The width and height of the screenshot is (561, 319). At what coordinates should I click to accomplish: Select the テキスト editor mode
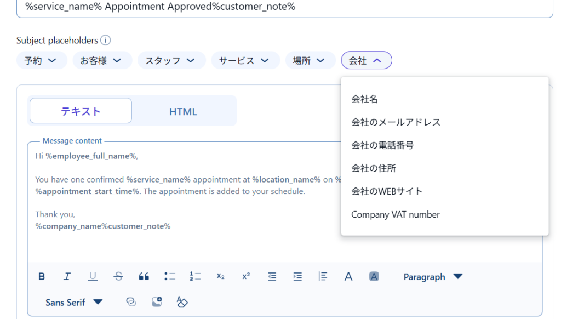click(x=81, y=111)
